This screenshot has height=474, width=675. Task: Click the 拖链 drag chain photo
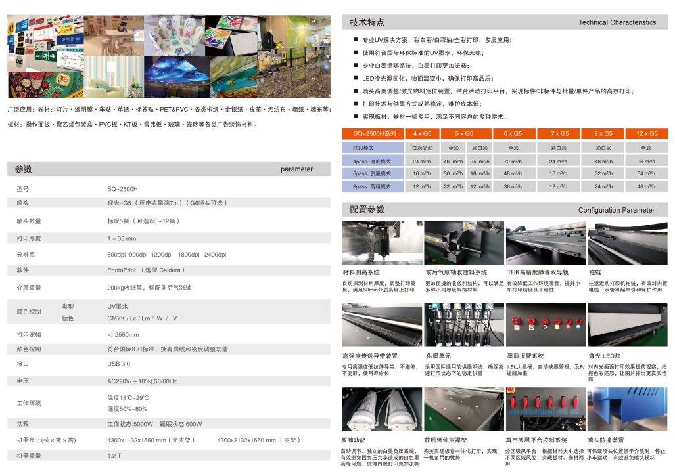point(627,243)
